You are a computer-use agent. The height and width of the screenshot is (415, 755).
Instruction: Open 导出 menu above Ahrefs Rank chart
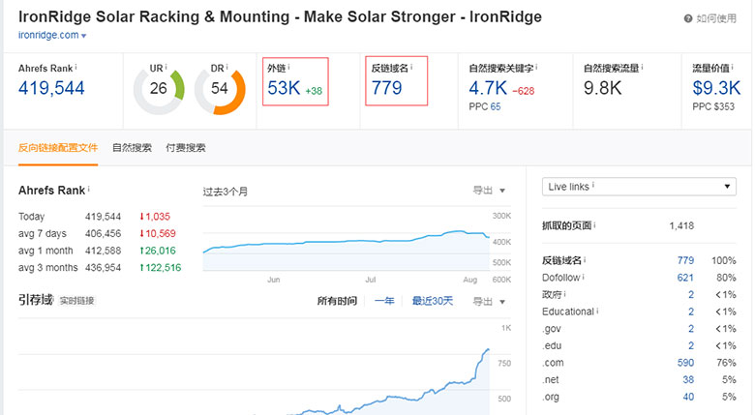tap(488, 191)
